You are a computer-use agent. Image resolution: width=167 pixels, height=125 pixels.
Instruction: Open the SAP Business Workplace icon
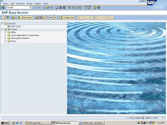tap(13, 18)
